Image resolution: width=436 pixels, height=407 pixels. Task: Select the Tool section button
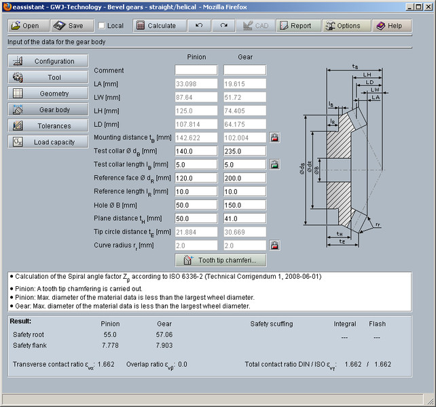[48, 77]
